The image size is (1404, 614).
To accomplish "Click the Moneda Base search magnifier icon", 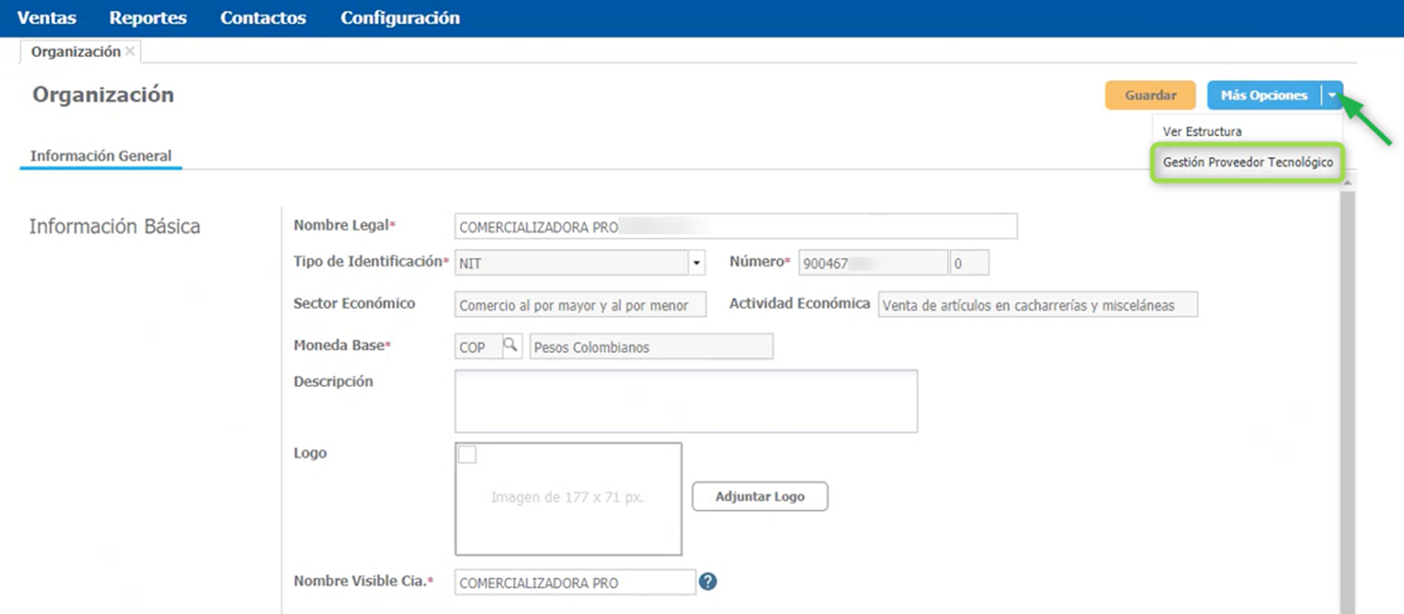I will (510, 346).
